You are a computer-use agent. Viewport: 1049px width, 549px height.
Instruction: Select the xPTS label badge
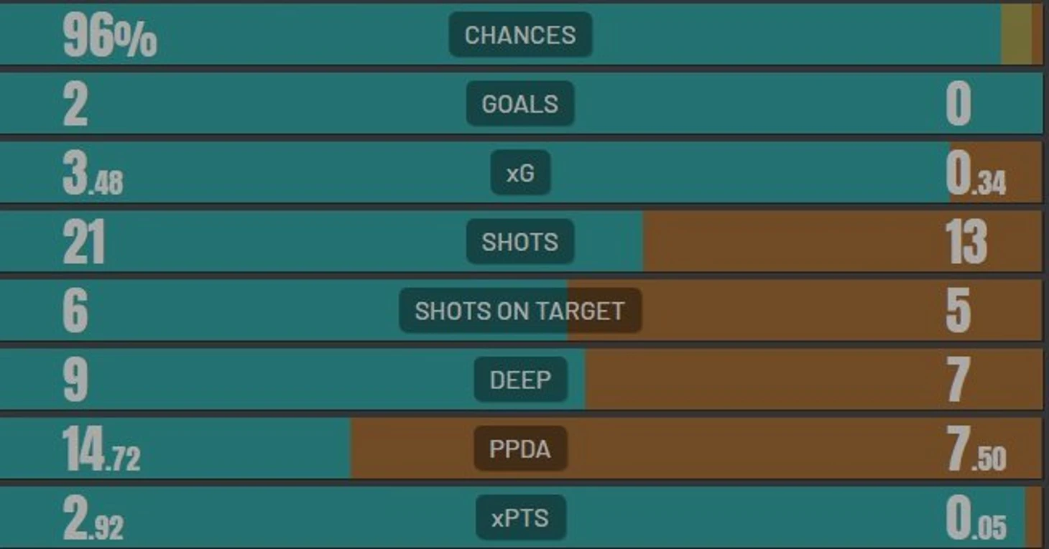point(520,517)
